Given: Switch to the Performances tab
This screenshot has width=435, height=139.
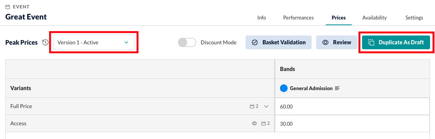Looking at the screenshot, I should tap(298, 18).
